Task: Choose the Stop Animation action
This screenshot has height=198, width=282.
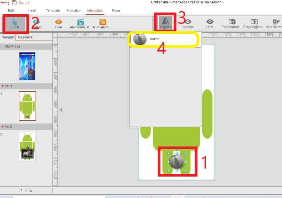Action: click(x=274, y=24)
